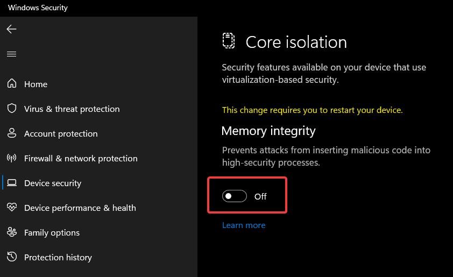
Task: Click the Off label beside the toggle
Action: [260, 196]
